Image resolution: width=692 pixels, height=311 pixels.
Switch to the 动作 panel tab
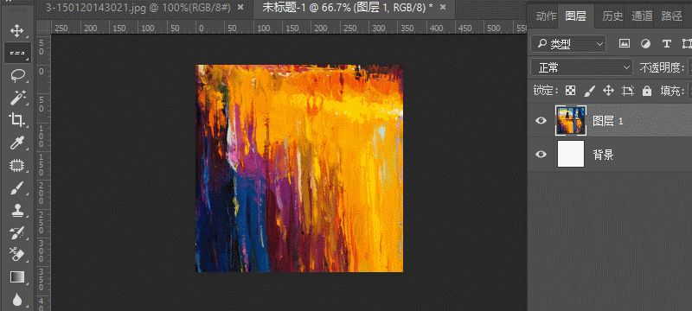click(546, 16)
